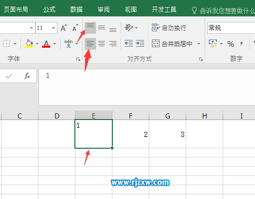This screenshot has height=199, width=255.
Task: Toggle Center horizontal alignment
Action: [x=102, y=44]
